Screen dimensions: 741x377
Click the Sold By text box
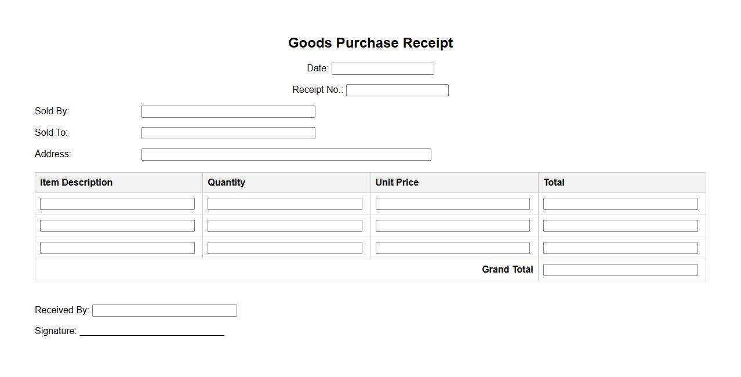[228, 112]
